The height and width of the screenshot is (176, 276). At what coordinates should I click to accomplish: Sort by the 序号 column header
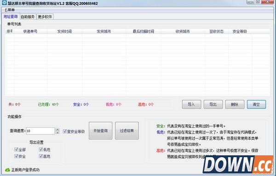pos(10,31)
